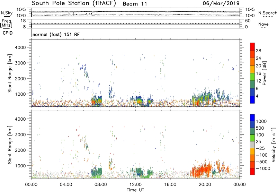Viewport: 277px width, 192px height.
Task: Click 'Slant Range [km]' label of velocity panel
Action: tap(10, 145)
